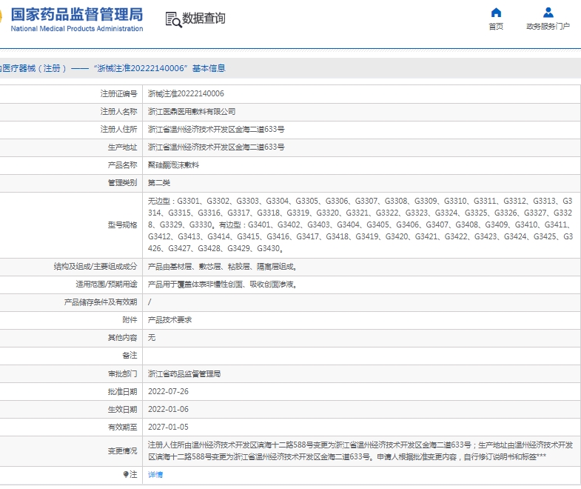
Task: Click the expiry date 2027-01-05
Action: coord(168,427)
